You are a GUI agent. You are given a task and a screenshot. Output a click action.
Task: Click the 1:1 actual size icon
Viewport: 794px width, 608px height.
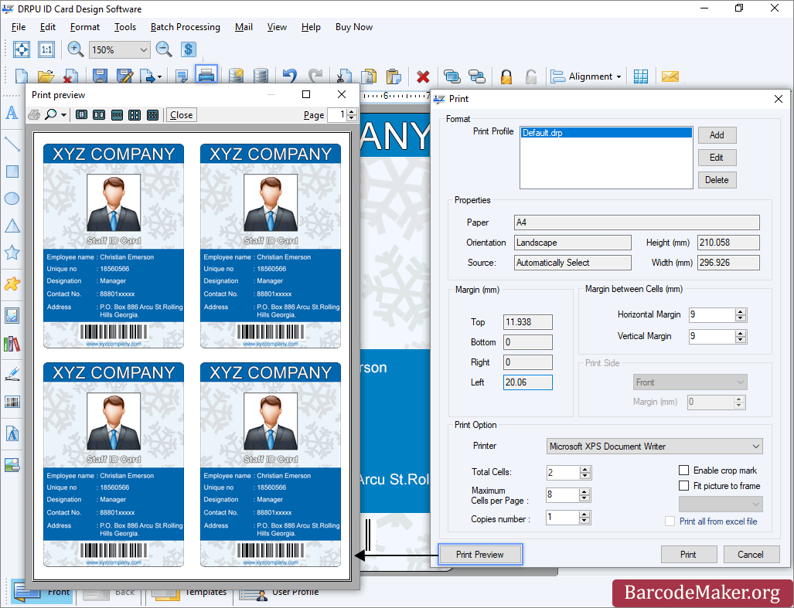point(46,49)
